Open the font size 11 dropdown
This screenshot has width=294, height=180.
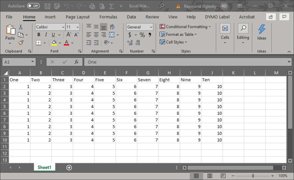(77, 27)
